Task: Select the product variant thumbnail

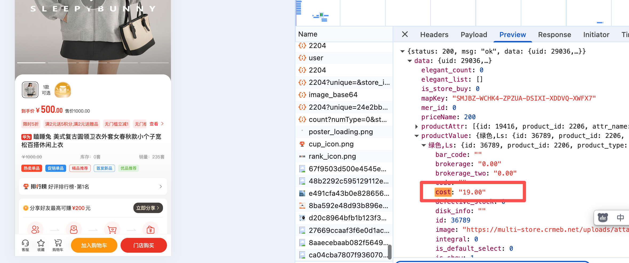Action: (30, 90)
